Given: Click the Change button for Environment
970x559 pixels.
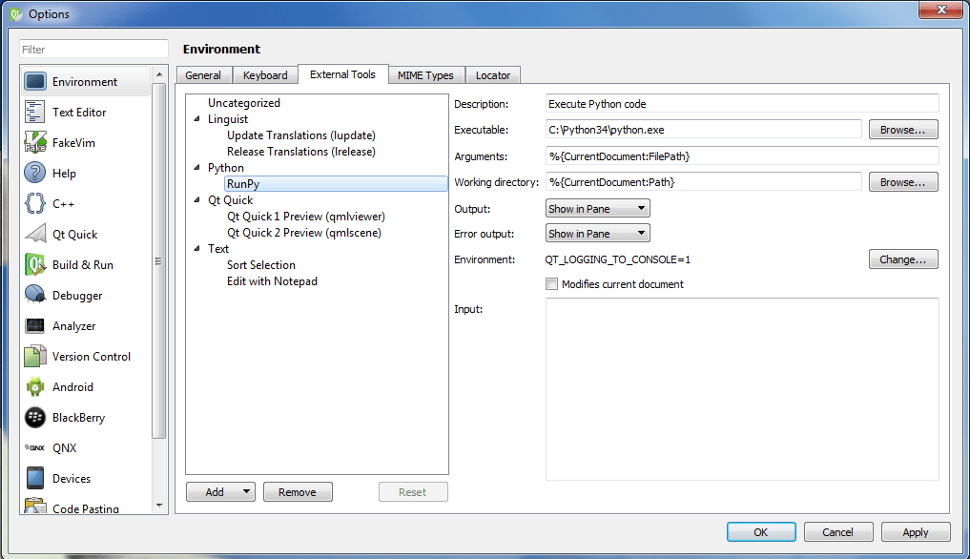Looking at the screenshot, I should point(902,259).
